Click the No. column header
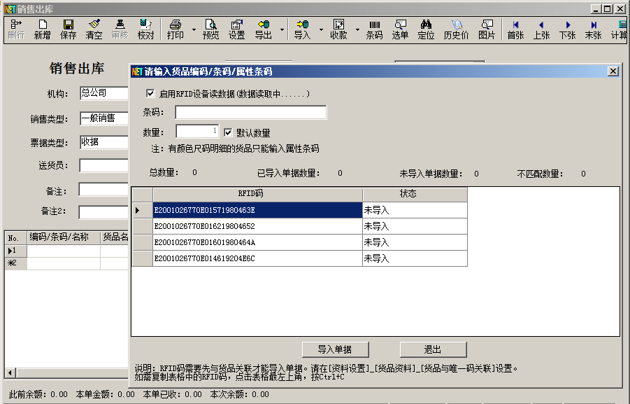630x404 pixels. (15, 237)
